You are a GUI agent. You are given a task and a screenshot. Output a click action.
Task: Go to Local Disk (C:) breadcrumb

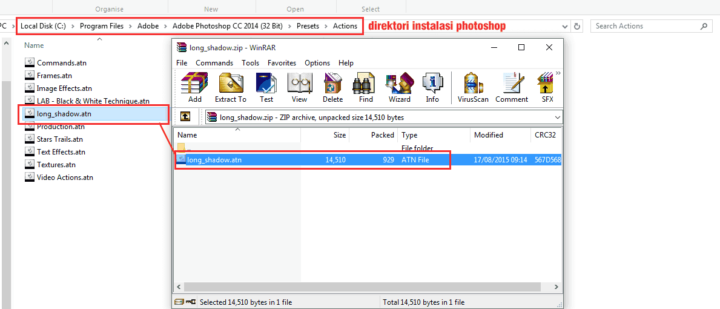tap(43, 26)
